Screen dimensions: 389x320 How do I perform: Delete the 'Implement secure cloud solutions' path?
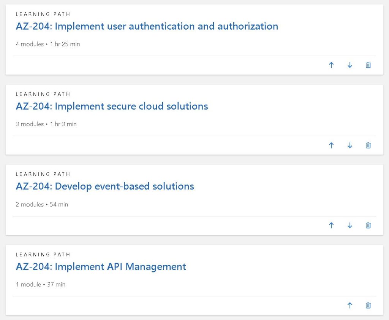[368, 145]
